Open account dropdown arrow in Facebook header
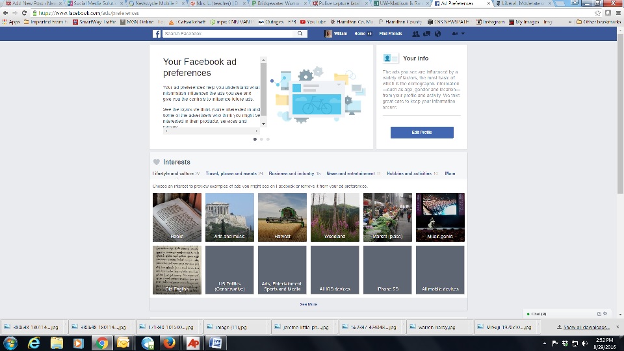The width and height of the screenshot is (624, 351). (463, 34)
